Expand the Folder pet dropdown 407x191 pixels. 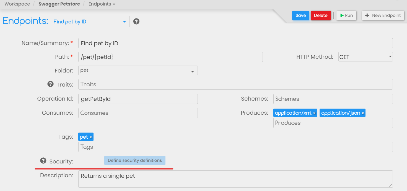click(x=138, y=71)
